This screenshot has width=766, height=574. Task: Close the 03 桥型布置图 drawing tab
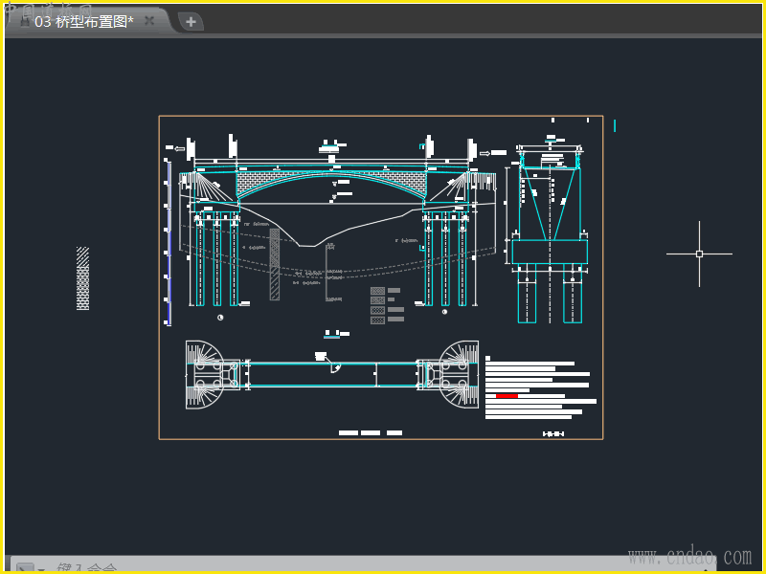[149, 20]
